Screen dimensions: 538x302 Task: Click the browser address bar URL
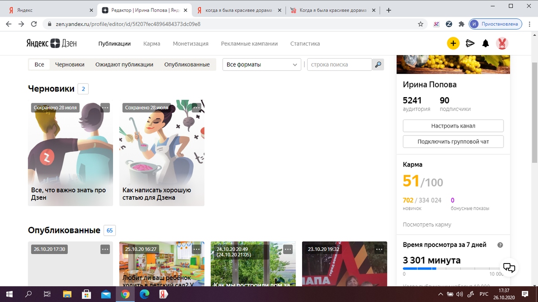point(128,24)
